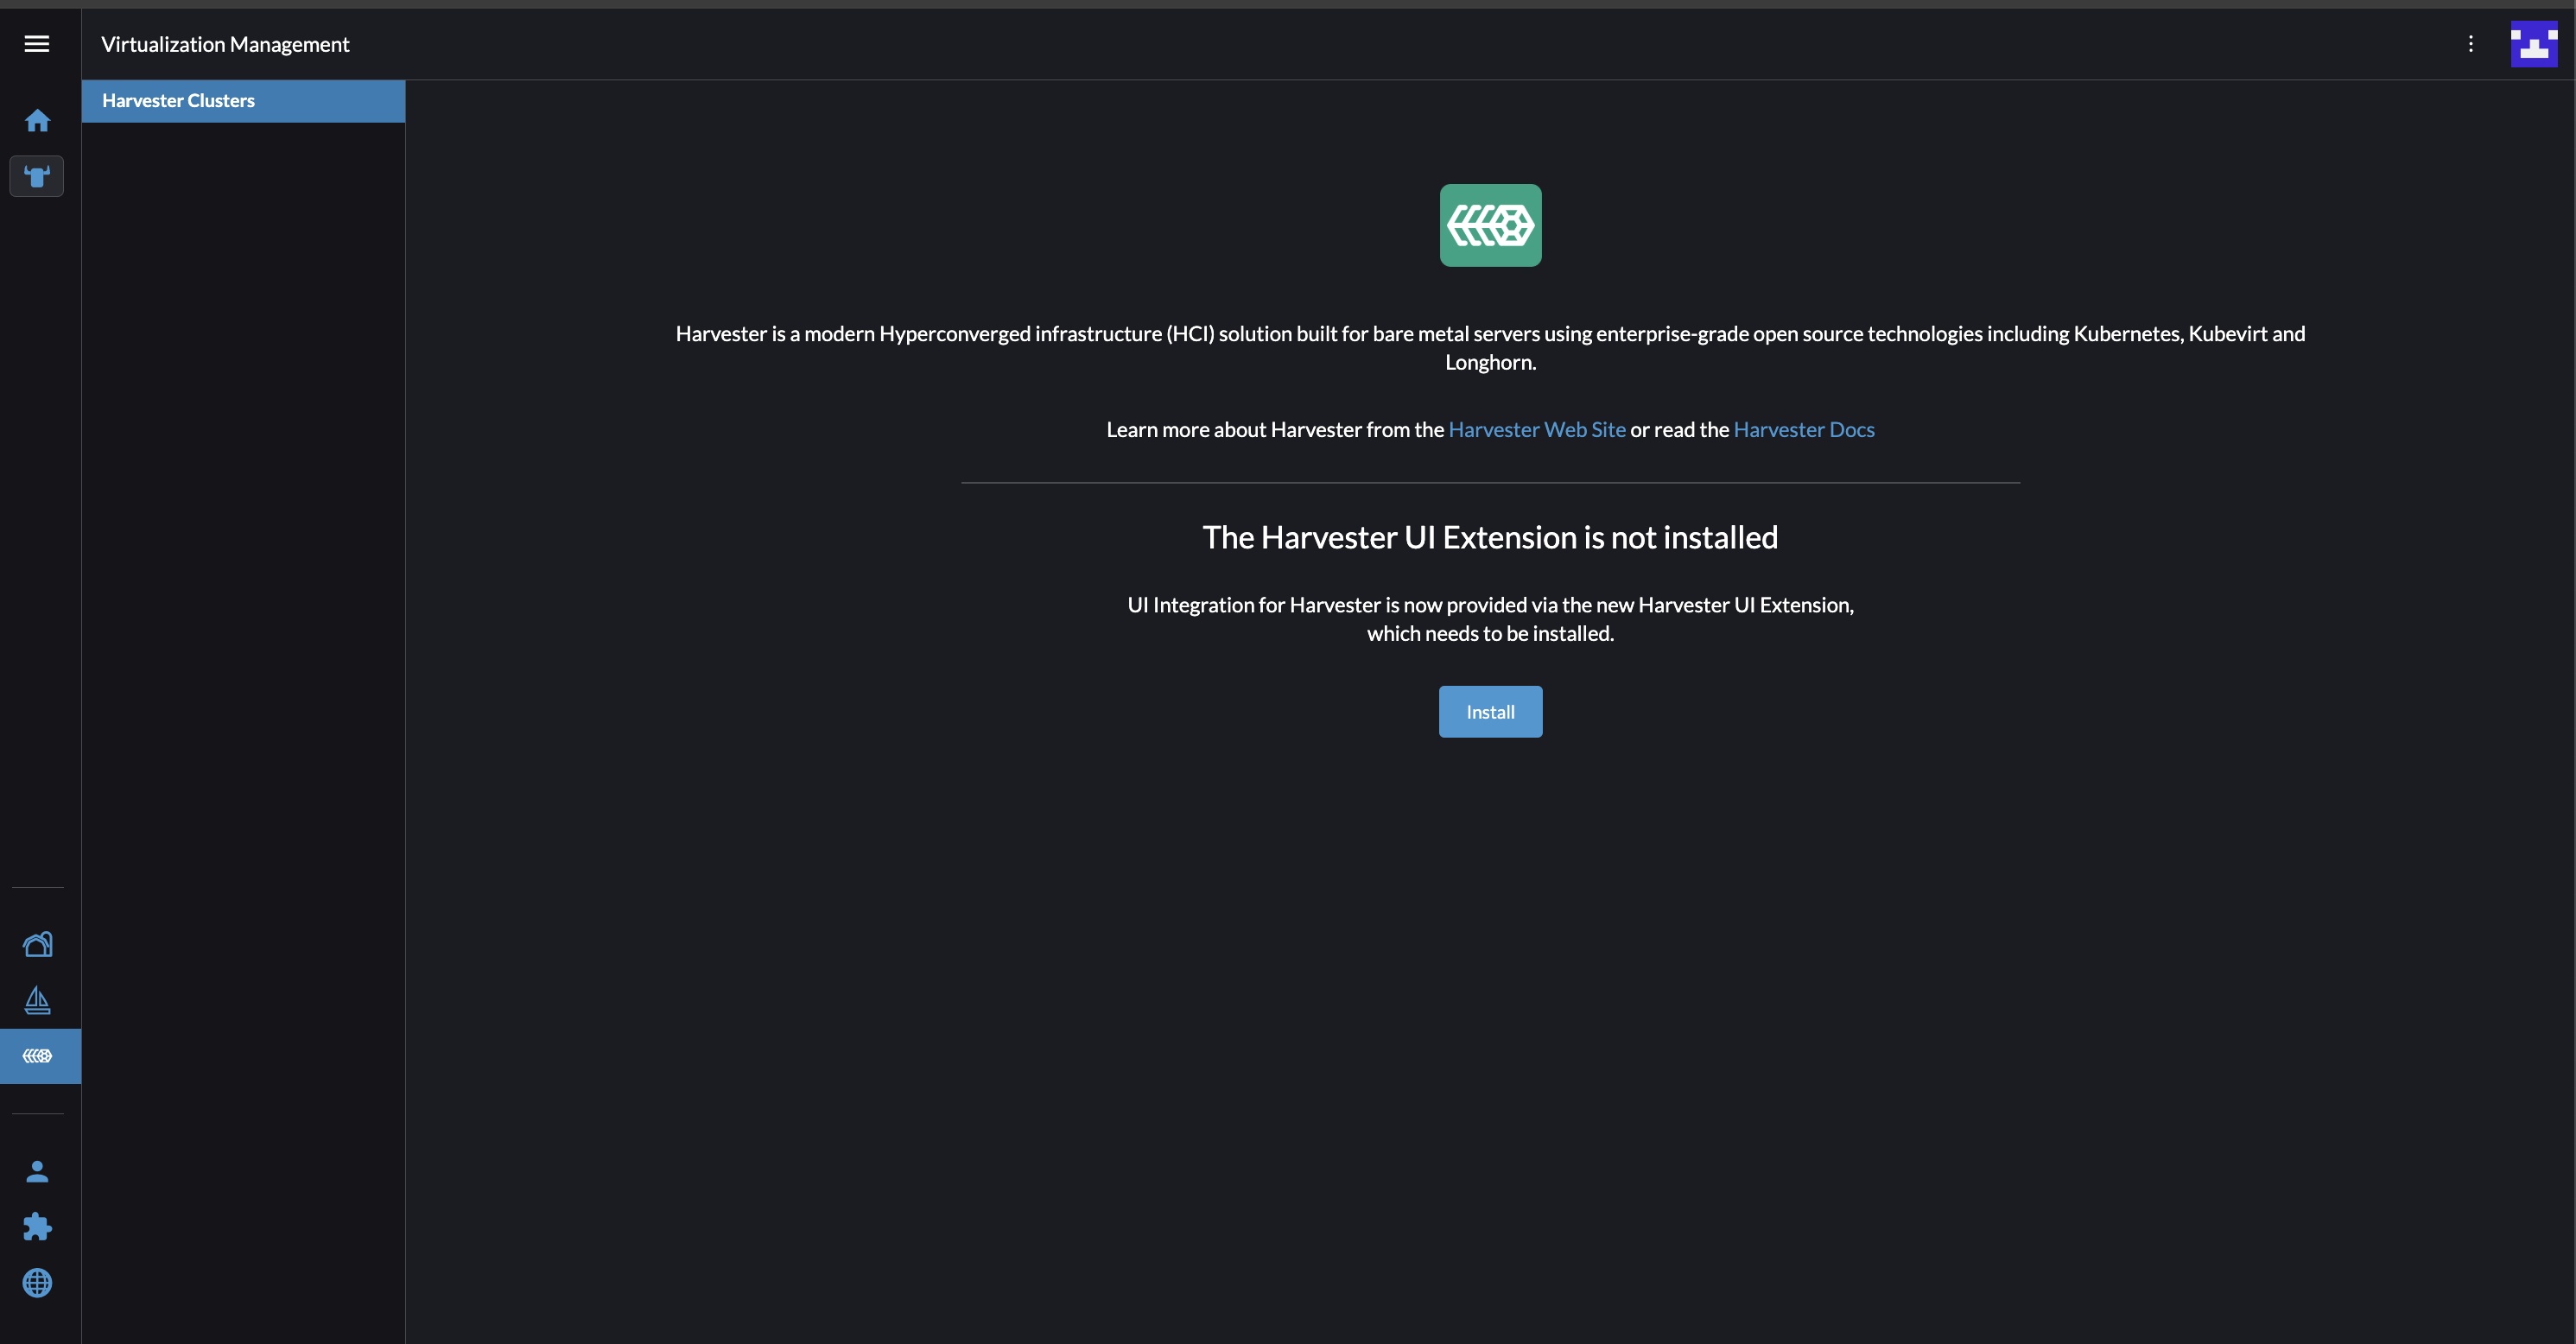This screenshot has width=2576, height=1344.
Task: Click the app house icon in lower sidebar
Action: pos(37,943)
